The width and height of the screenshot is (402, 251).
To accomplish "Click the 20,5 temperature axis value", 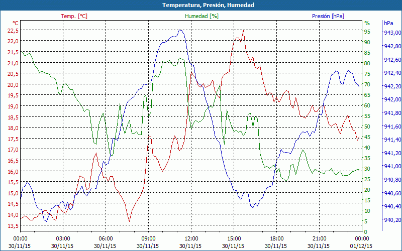I will coord(13,74).
